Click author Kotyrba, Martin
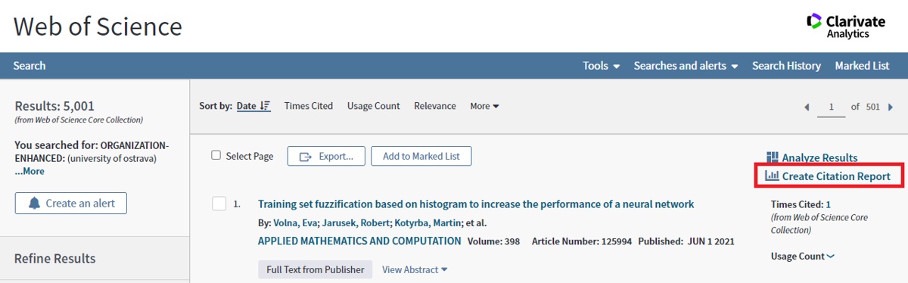The width and height of the screenshot is (908, 283). (427, 222)
